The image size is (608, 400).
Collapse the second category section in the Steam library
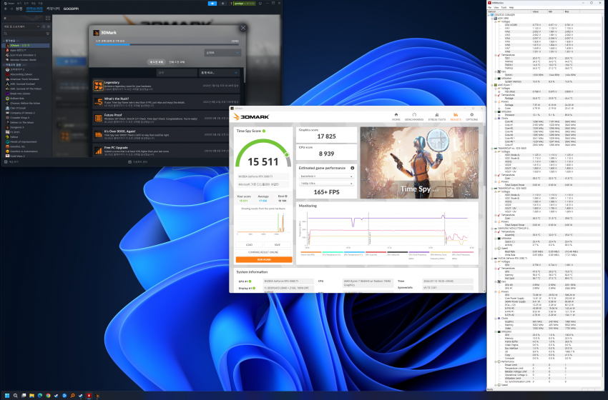(4, 65)
